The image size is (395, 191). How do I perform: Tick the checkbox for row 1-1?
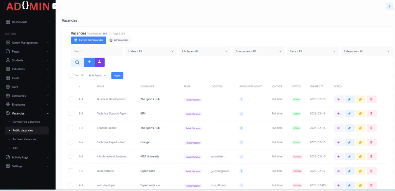(70, 99)
